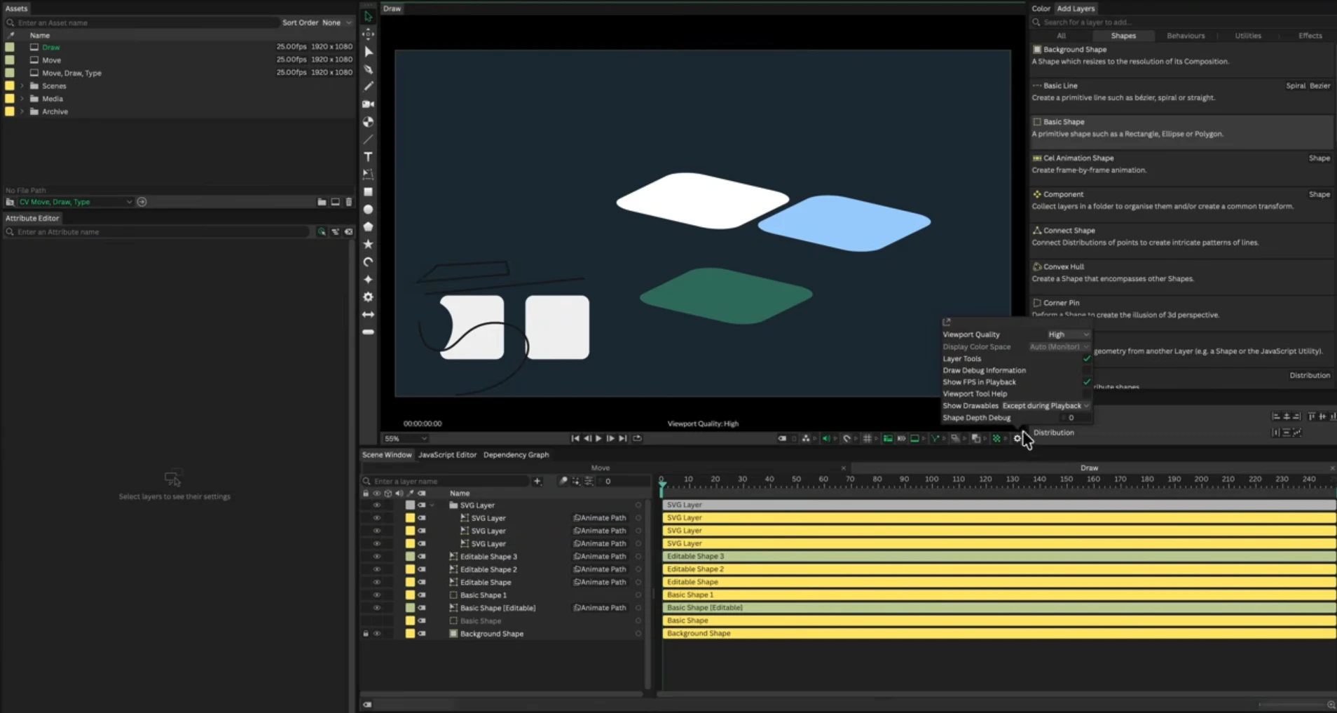Select the Camera tool
Screen dimensions: 1337x713
click(368, 104)
